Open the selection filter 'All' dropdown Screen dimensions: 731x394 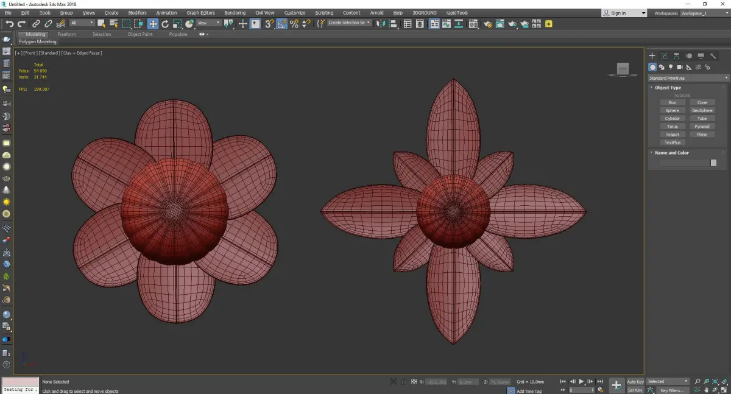82,23
